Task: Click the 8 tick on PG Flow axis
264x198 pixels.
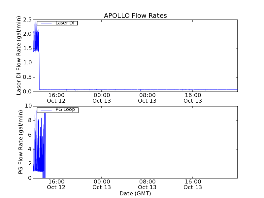Action: [x=30, y=120]
